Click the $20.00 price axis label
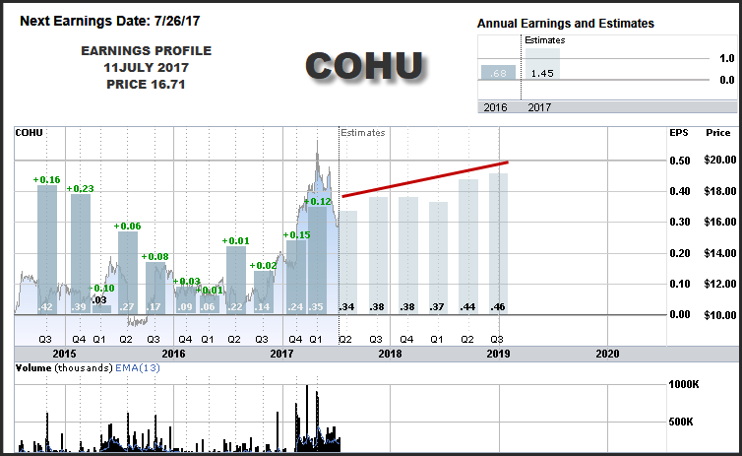 pyautogui.click(x=720, y=161)
